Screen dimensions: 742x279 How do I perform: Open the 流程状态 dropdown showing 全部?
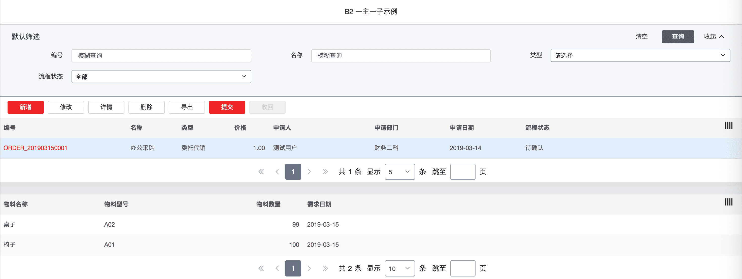161,77
